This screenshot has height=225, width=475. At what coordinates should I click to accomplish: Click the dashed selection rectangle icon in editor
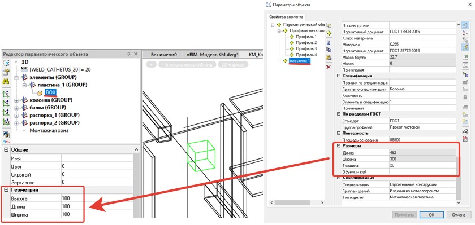point(6,63)
